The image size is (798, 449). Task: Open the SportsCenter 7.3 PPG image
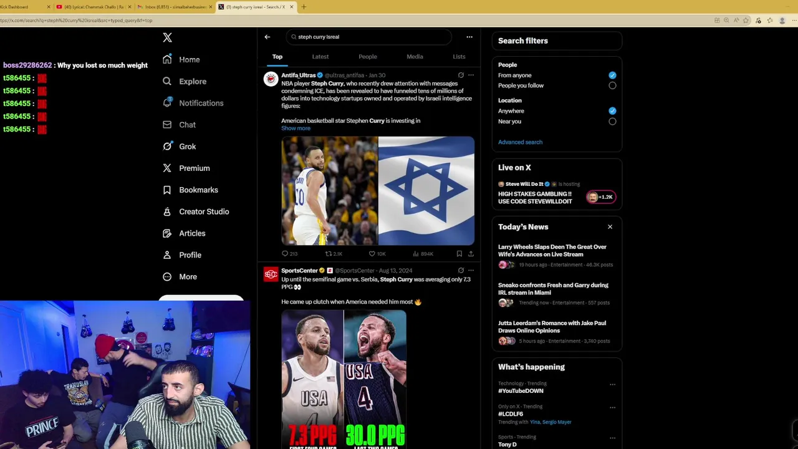[344, 379]
